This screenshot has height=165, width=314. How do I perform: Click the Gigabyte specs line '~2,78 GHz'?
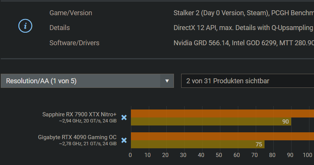88,144
